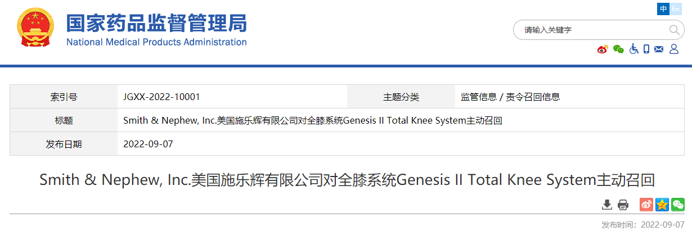Open the mobile phone version icon
Image resolution: width=692 pixels, height=231 pixels.
coord(646,49)
